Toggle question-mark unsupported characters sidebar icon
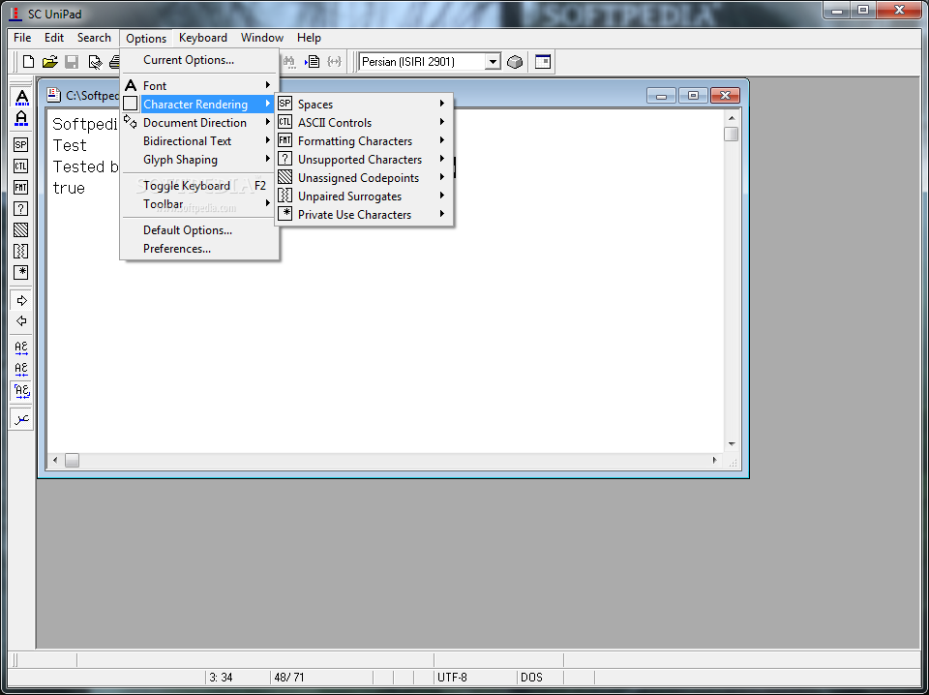The width and height of the screenshot is (929, 695). pos(20,208)
